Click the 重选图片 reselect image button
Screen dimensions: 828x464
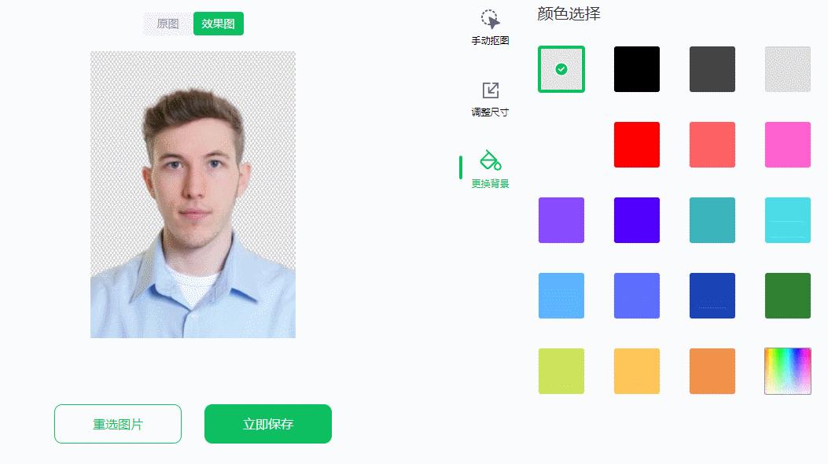tap(117, 423)
